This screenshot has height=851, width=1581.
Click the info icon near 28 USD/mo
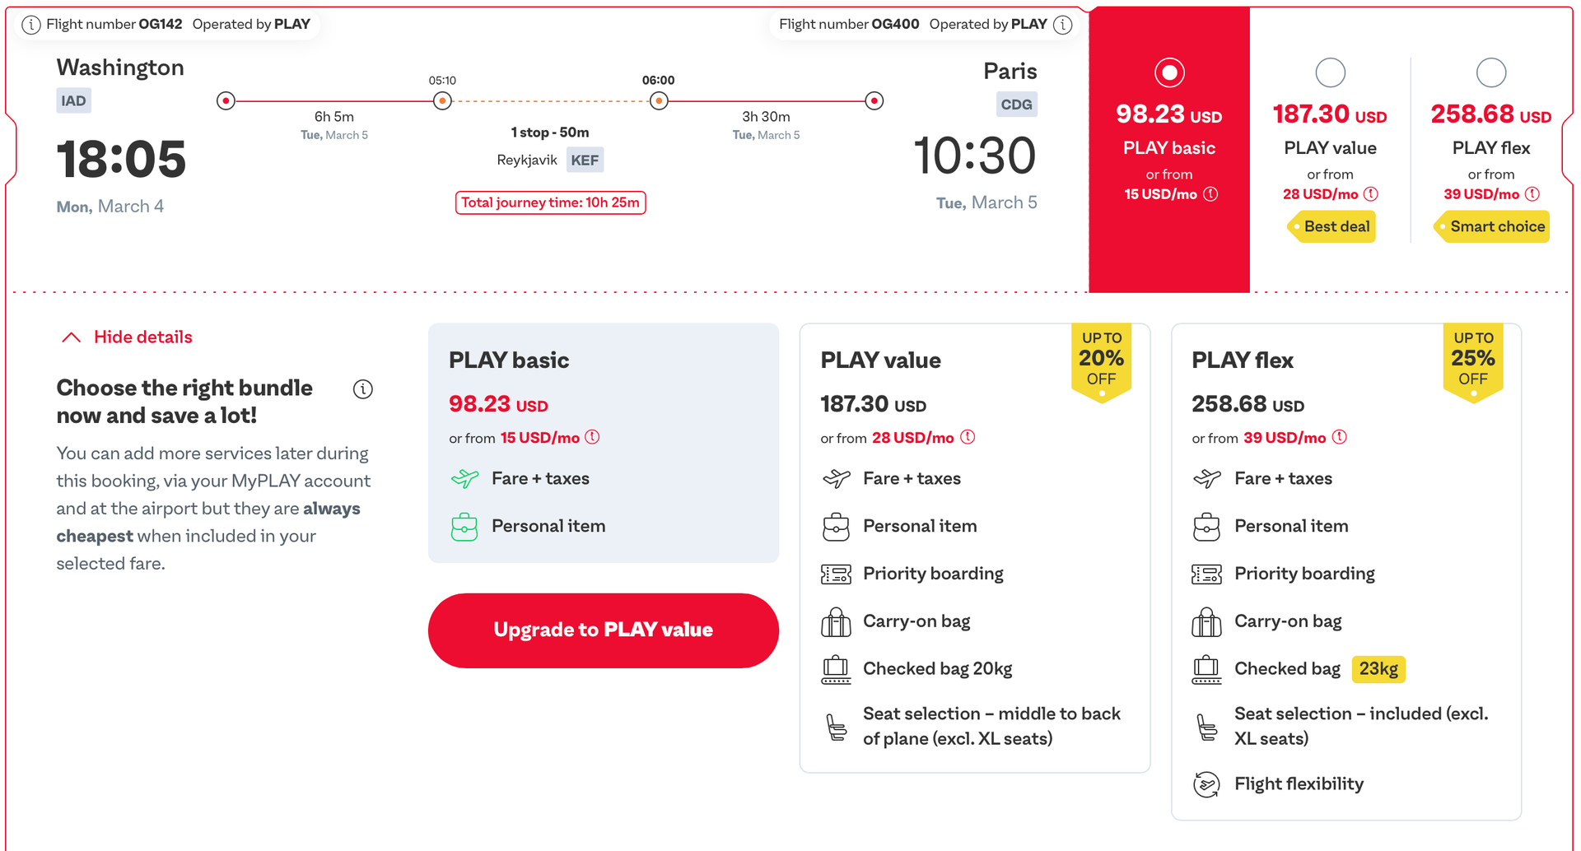tap(1372, 194)
